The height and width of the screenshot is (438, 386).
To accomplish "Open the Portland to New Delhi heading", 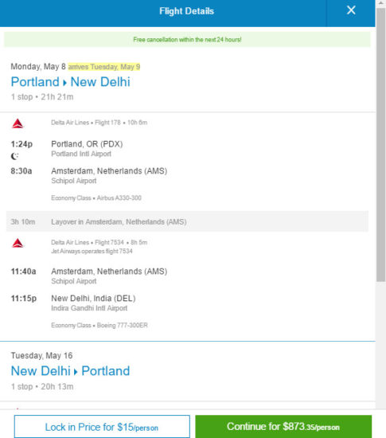I will tap(70, 82).
